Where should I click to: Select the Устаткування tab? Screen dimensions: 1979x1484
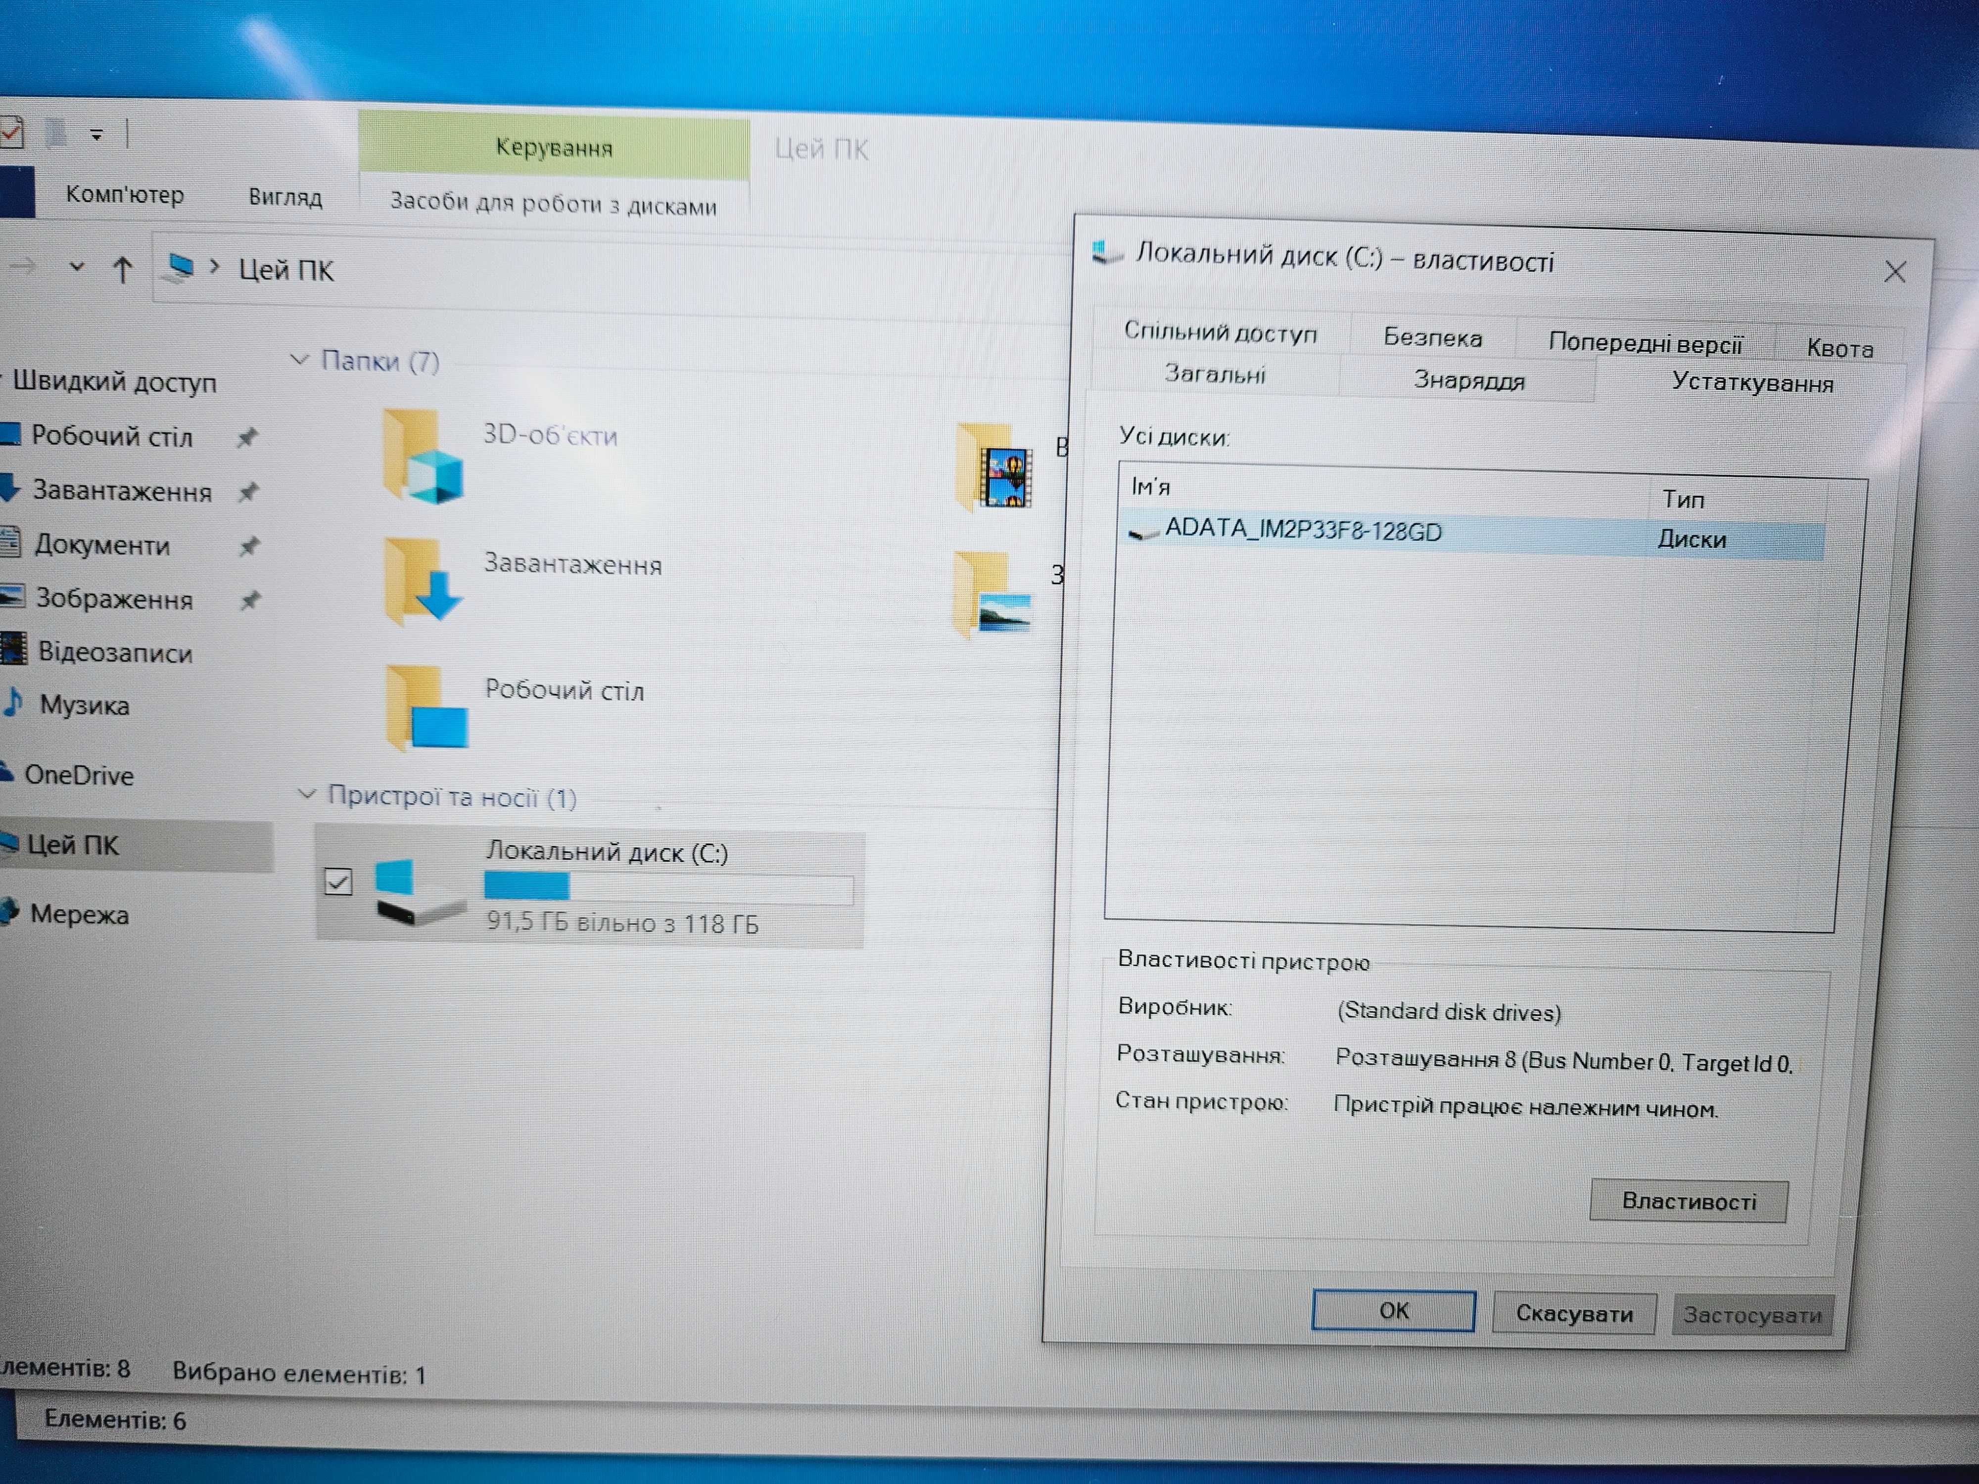pos(1752,384)
